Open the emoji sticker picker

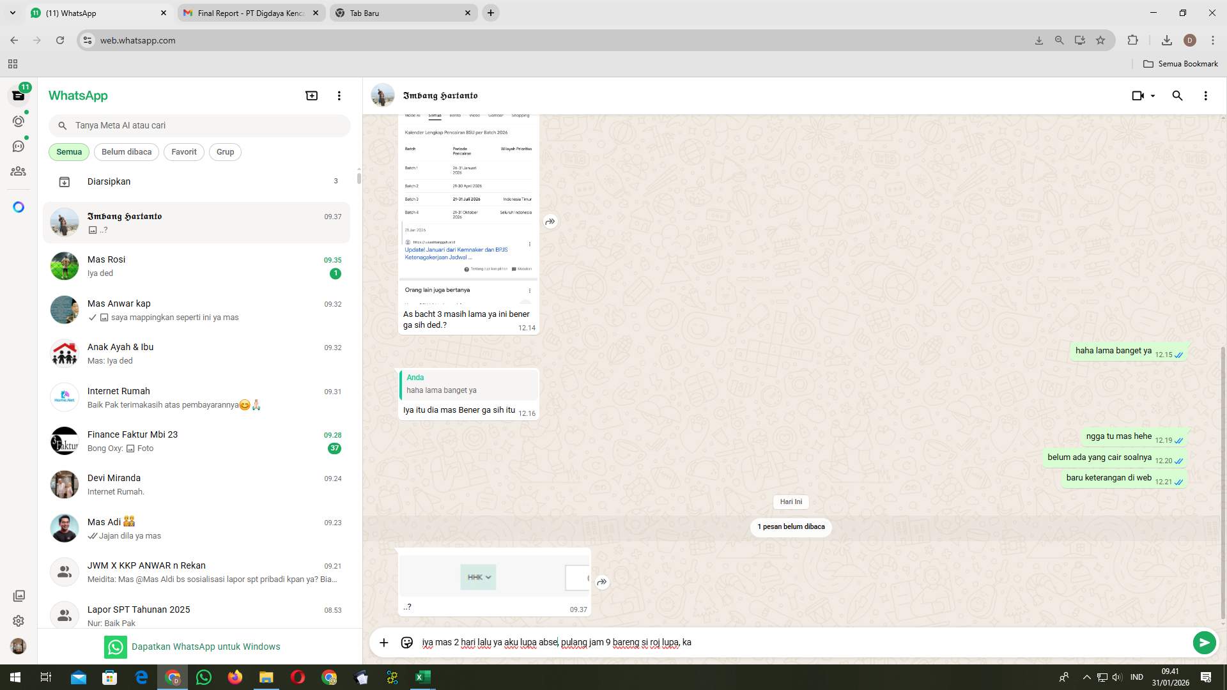click(406, 642)
